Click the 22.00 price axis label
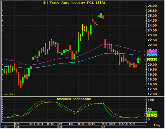The height and width of the screenshot is (129, 165). click(152, 45)
